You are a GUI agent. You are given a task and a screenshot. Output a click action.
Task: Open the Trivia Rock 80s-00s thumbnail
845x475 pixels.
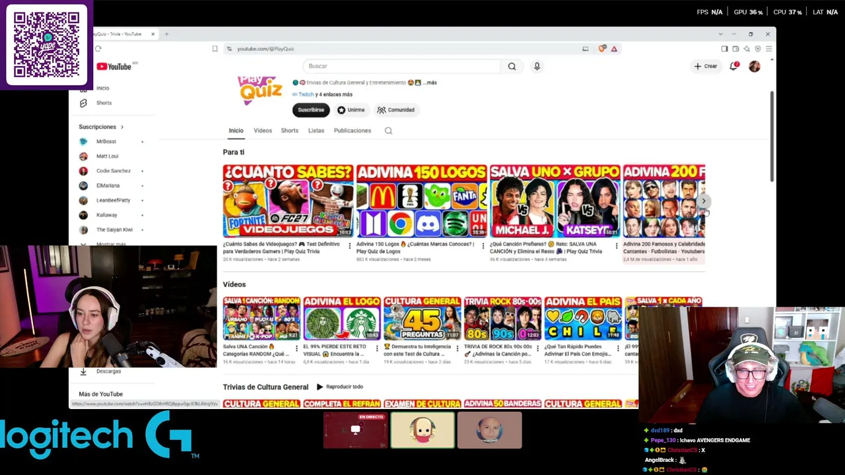502,318
